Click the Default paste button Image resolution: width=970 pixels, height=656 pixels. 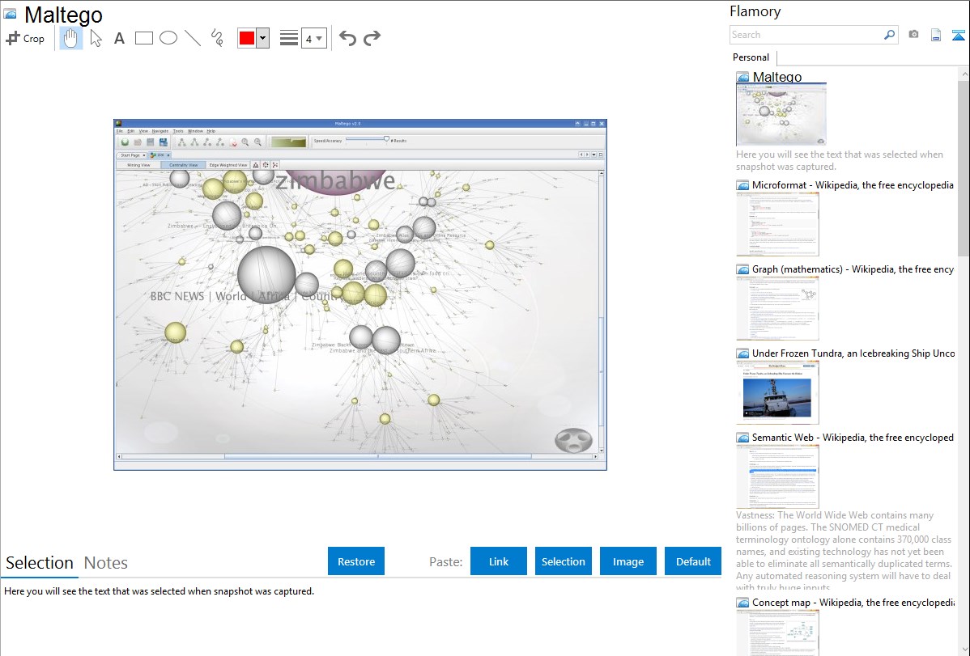coord(693,561)
